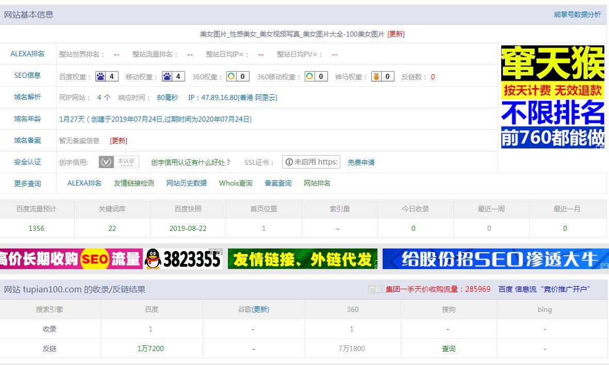Viewport: 609px width, 365px height.
Task: Click the 域名年龄 row label
Action: pyautogui.click(x=27, y=119)
